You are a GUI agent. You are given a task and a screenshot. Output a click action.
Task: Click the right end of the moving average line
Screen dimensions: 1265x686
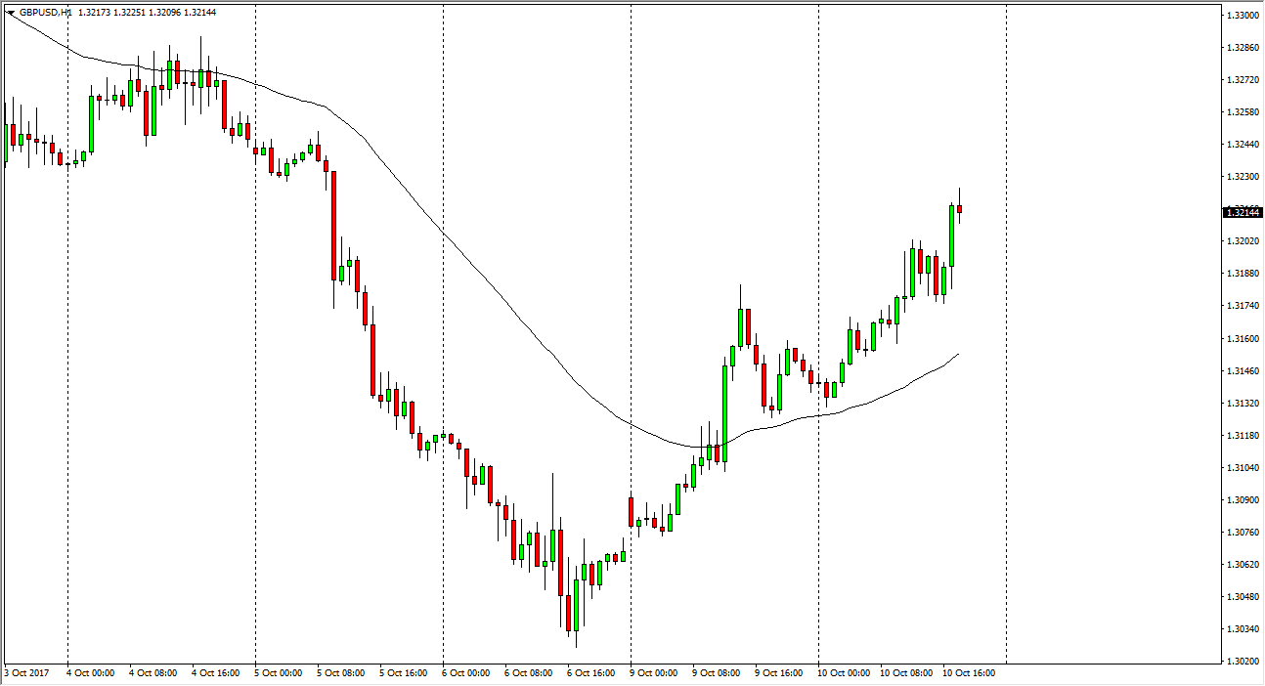957,355
